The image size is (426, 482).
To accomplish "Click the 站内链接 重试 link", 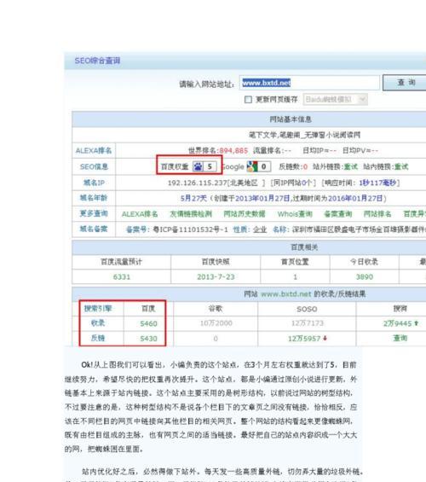I will (x=401, y=166).
